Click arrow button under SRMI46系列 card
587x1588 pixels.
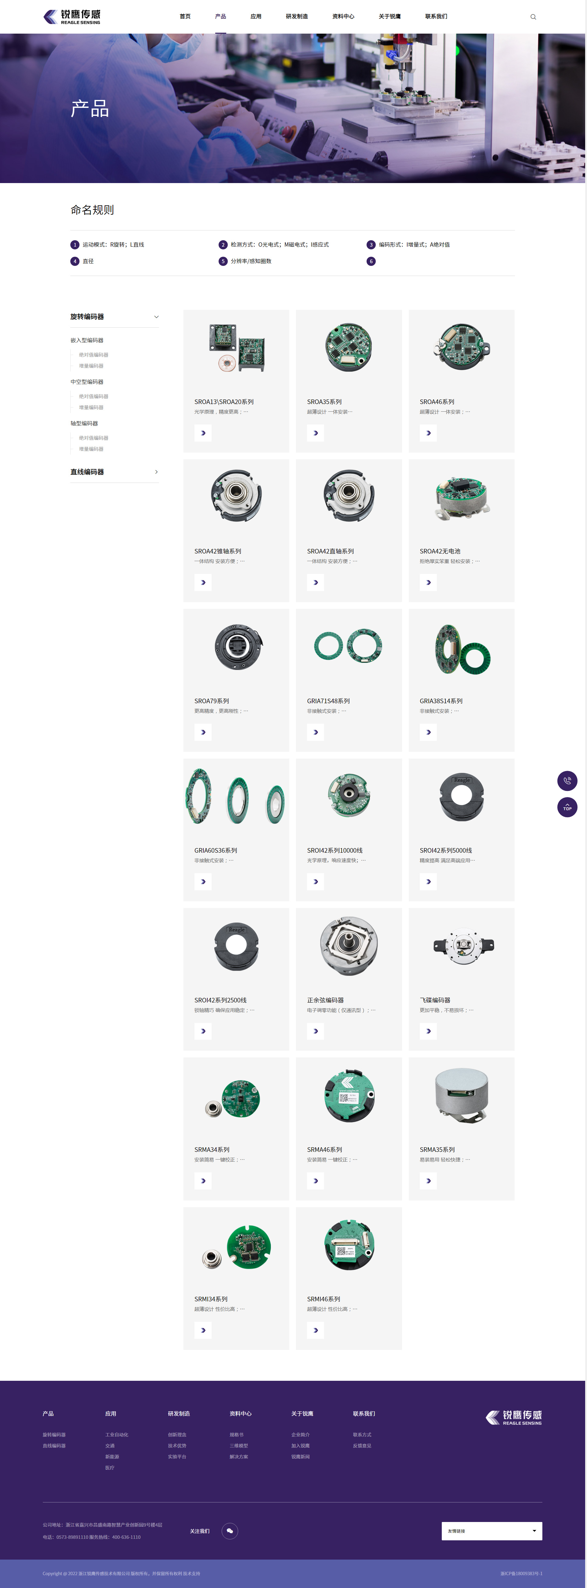pyautogui.click(x=315, y=1330)
